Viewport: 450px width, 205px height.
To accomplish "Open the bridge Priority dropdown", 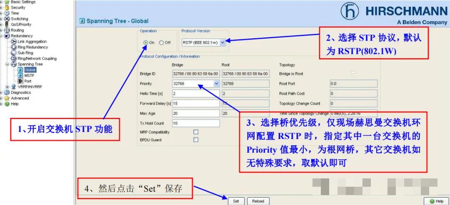I will point(216,84).
